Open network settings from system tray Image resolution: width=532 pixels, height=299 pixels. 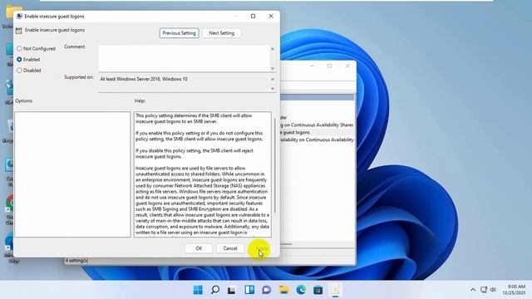pyautogui.click(x=484, y=290)
